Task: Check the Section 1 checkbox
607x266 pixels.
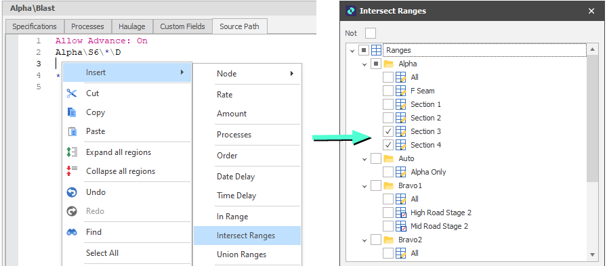Action: point(388,104)
